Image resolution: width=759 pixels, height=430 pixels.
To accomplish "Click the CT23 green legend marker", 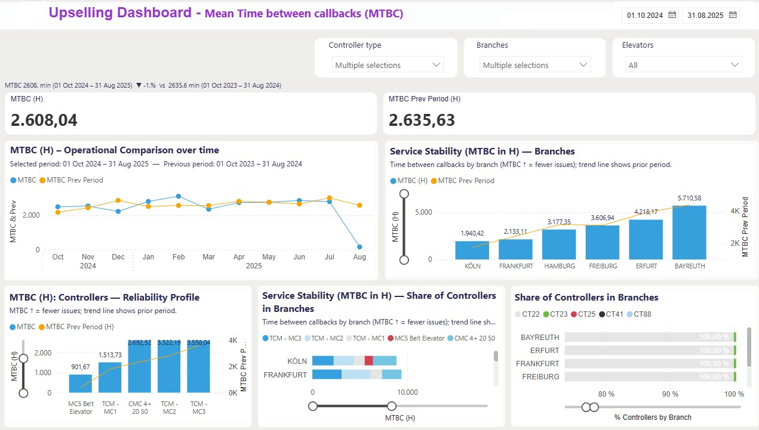I will (546, 314).
